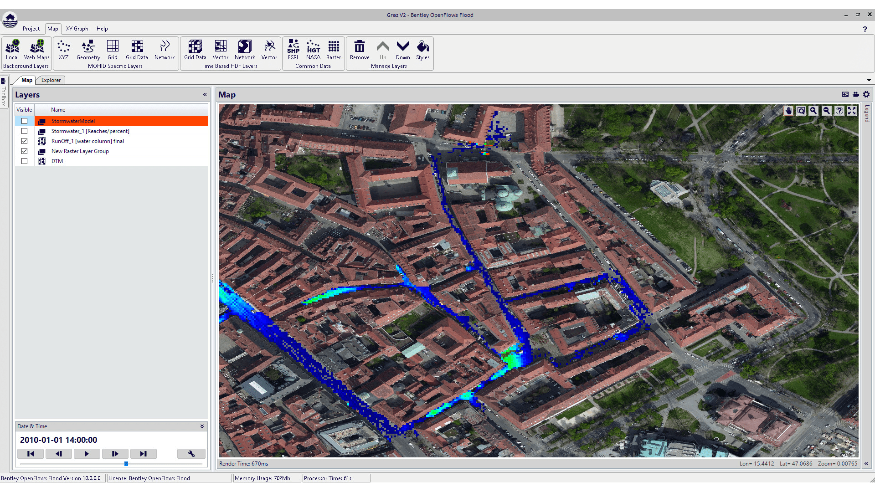Show the DTM layer

point(25,161)
